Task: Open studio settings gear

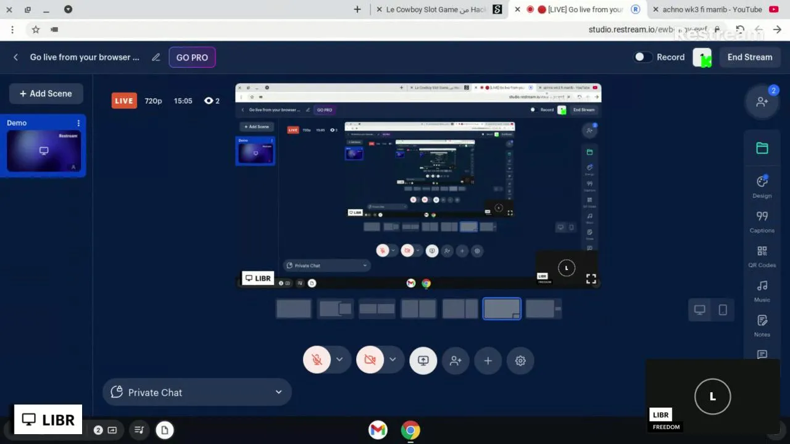Action: [x=520, y=361]
